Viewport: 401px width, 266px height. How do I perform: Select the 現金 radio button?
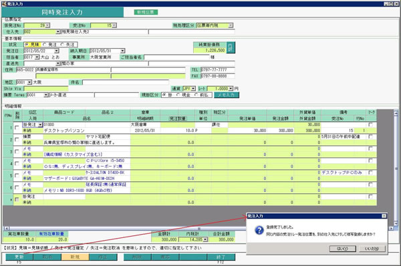tap(178, 95)
